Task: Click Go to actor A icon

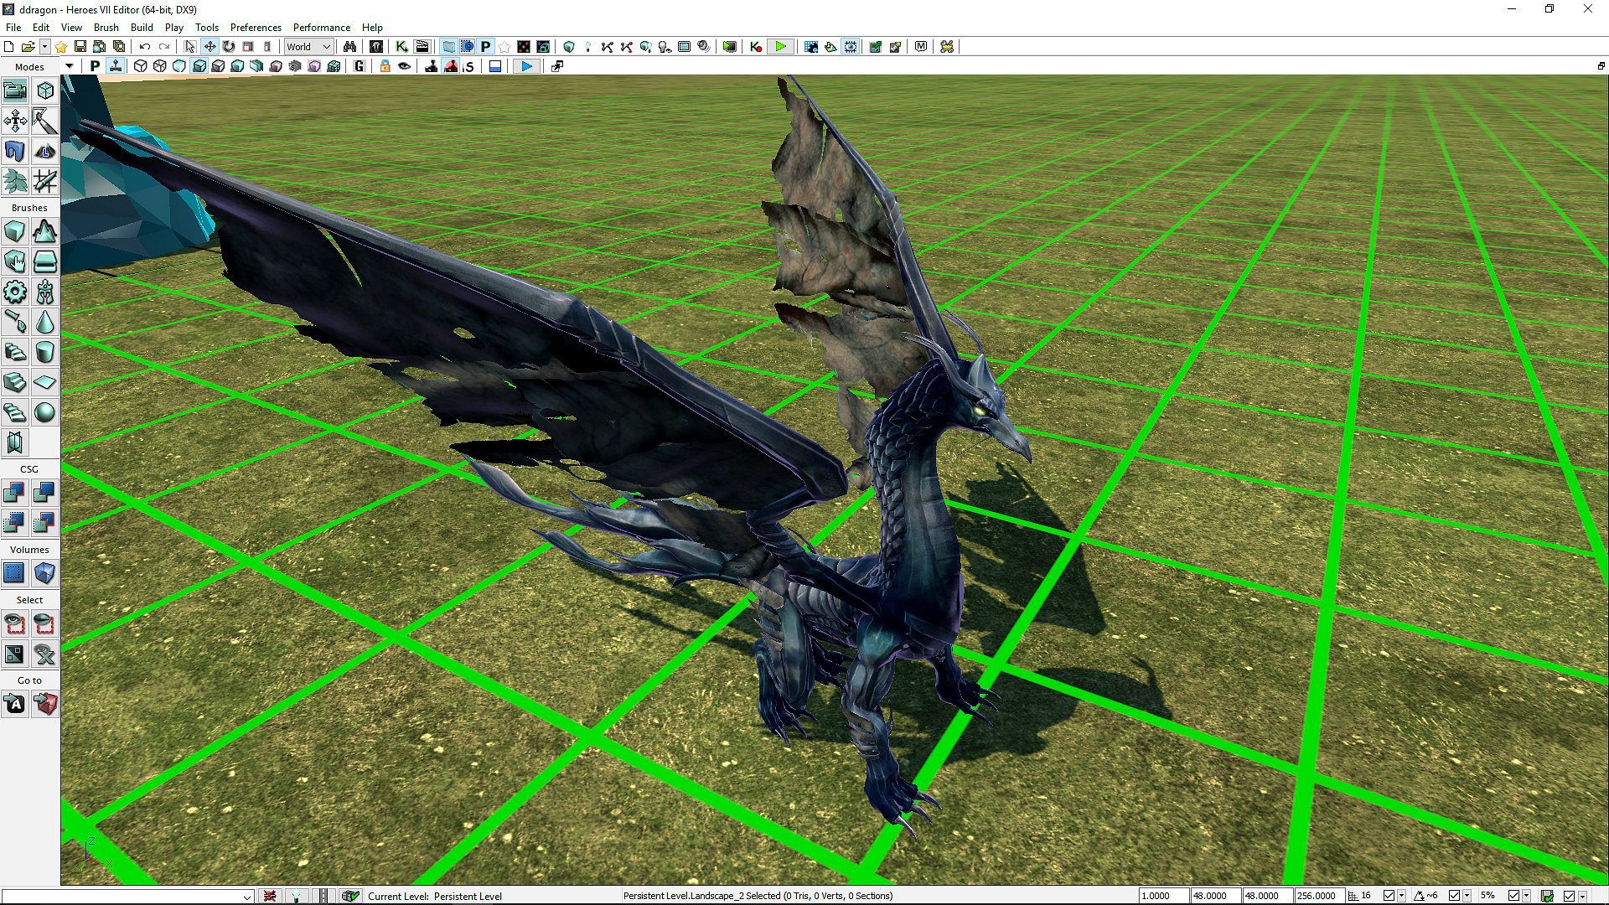Action: click(15, 704)
